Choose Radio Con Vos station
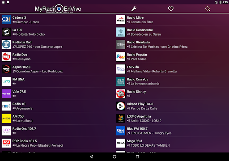Screen dimensions: 229x161 coord(172,81)
